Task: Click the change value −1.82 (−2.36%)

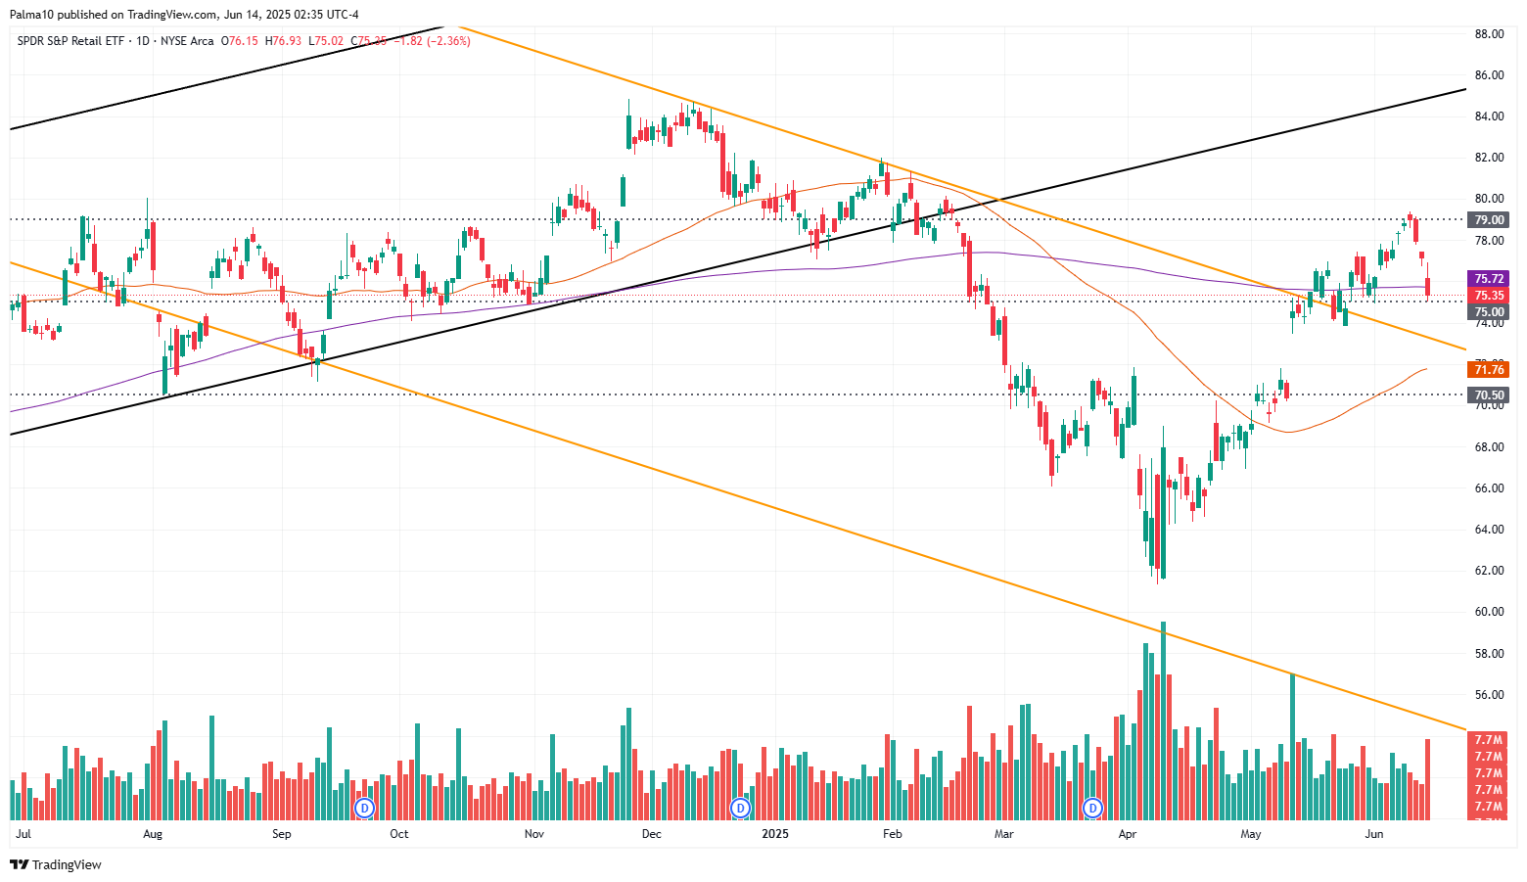Action: [433, 41]
